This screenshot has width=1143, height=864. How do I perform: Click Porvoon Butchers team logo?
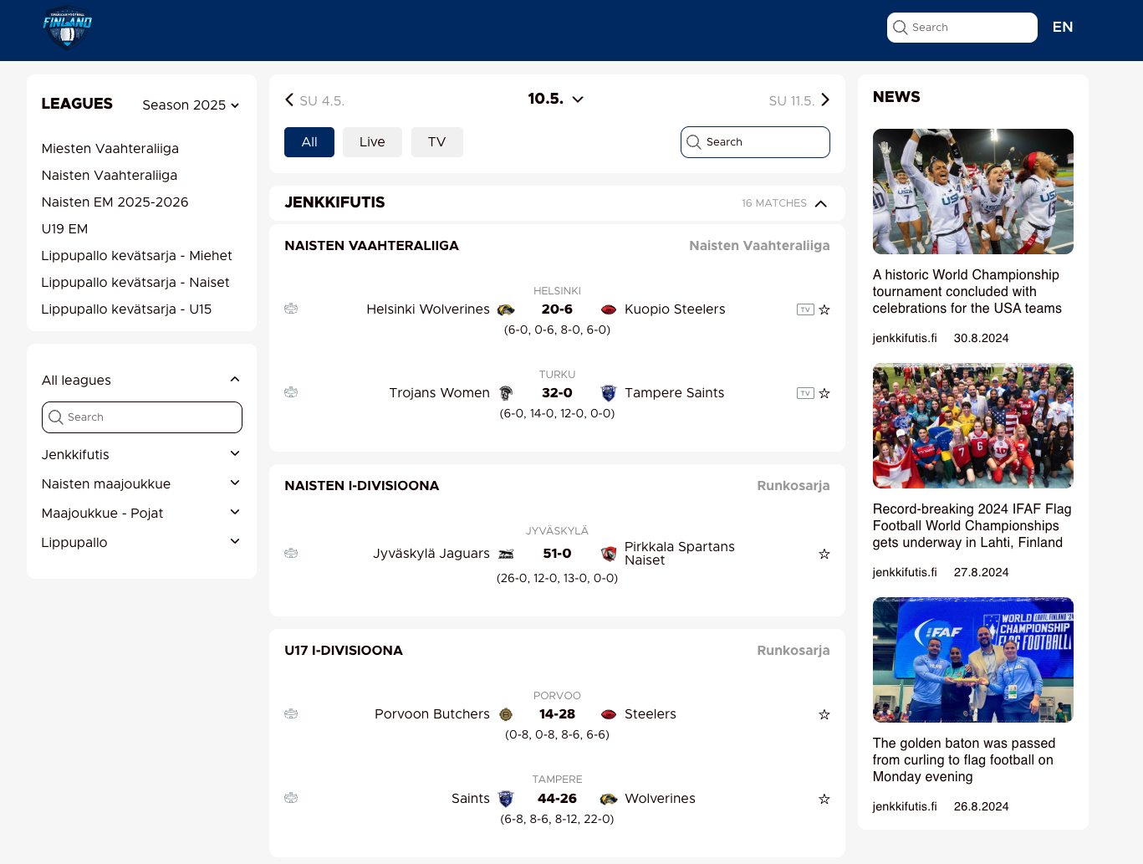point(506,714)
